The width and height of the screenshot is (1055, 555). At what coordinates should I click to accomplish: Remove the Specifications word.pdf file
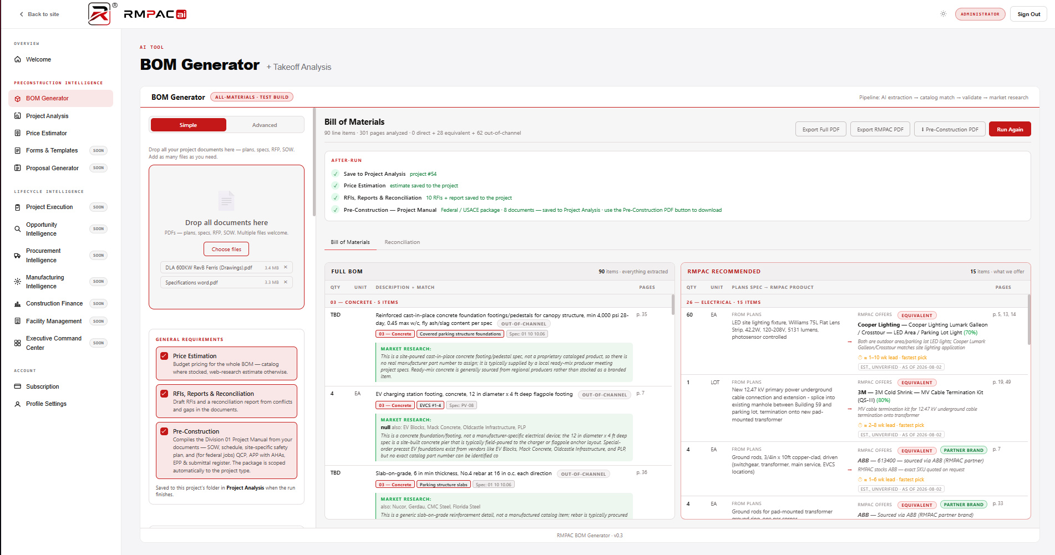(286, 282)
